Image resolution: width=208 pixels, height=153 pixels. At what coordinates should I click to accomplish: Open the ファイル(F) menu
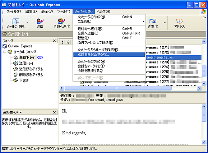coord(14,11)
